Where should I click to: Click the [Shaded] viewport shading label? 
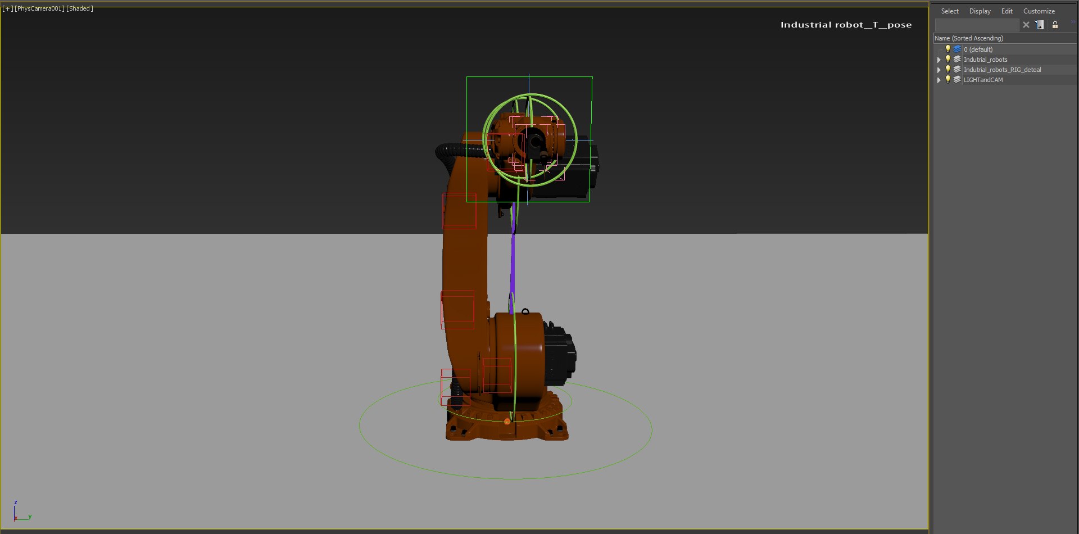[80, 8]
